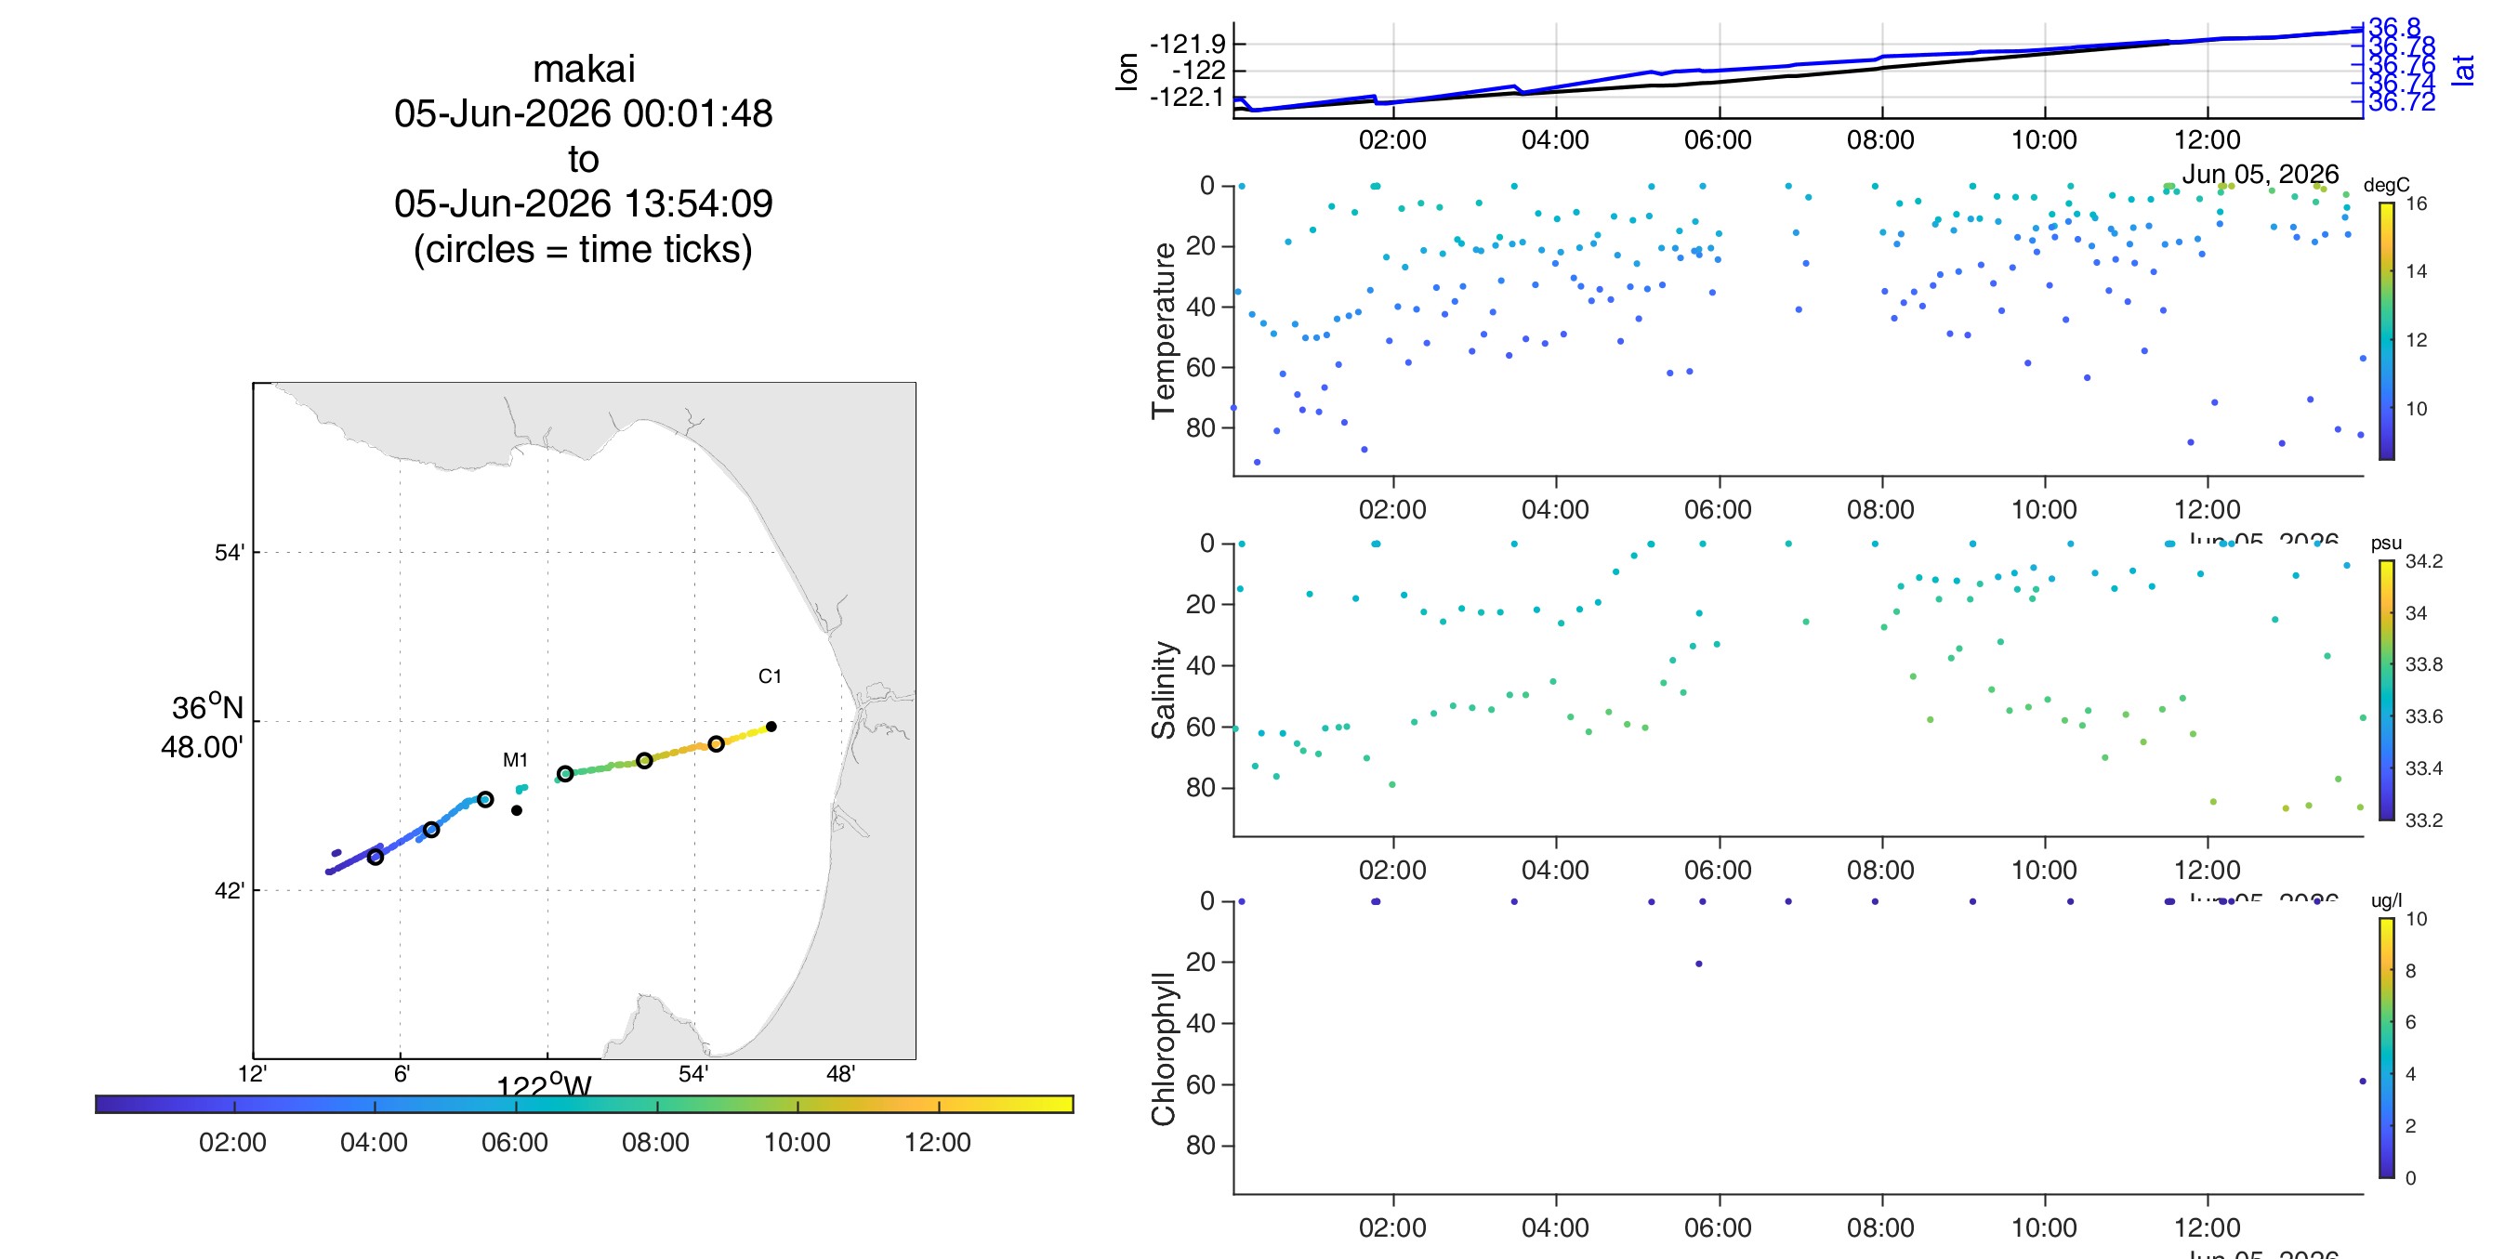Click the easternmost time tick circle on track
The height and width of the screenshot is (1259, 2518).
click(717, 744)
